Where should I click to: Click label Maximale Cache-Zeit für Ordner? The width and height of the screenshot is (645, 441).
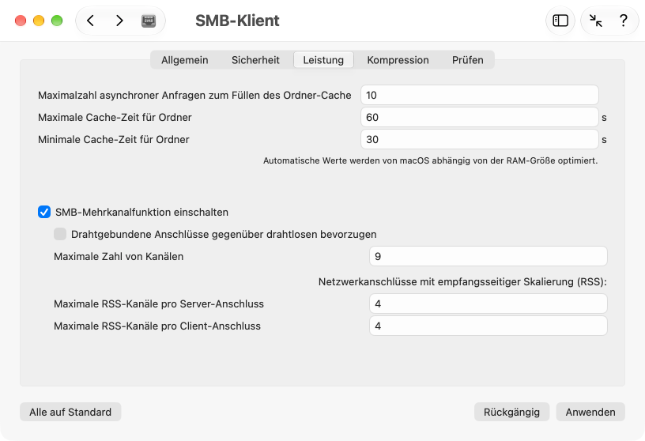(115, 117)
